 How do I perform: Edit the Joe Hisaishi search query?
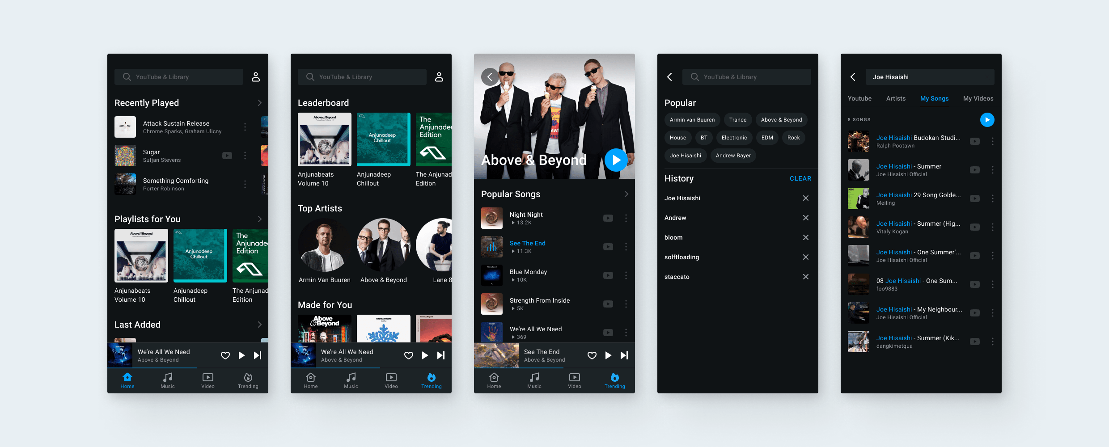pos(930,77)
